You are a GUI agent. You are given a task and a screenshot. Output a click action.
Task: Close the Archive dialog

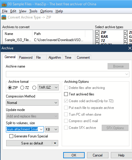[x=130, y=48]
